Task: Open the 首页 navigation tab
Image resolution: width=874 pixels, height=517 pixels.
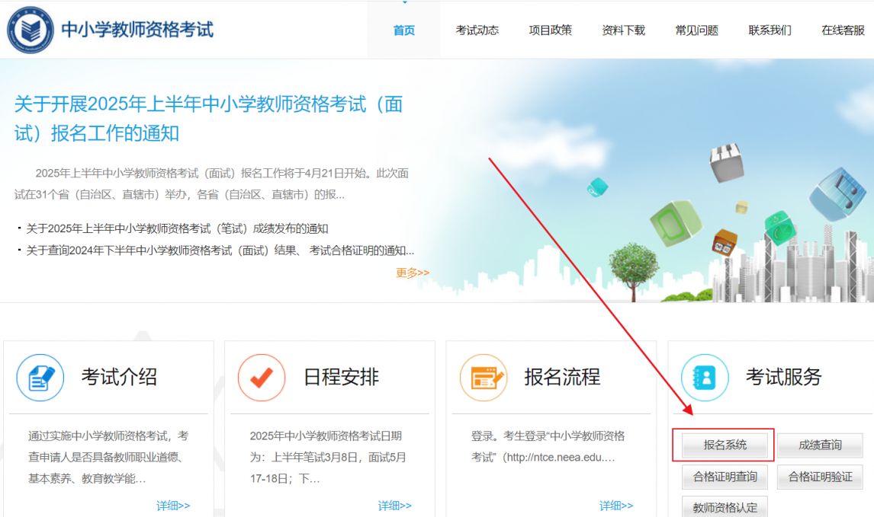Action: point(404,30)
